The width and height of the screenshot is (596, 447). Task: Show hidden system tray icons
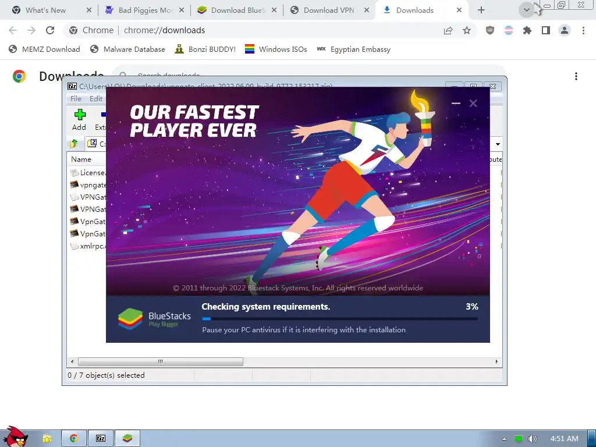[x=504, y=439]
